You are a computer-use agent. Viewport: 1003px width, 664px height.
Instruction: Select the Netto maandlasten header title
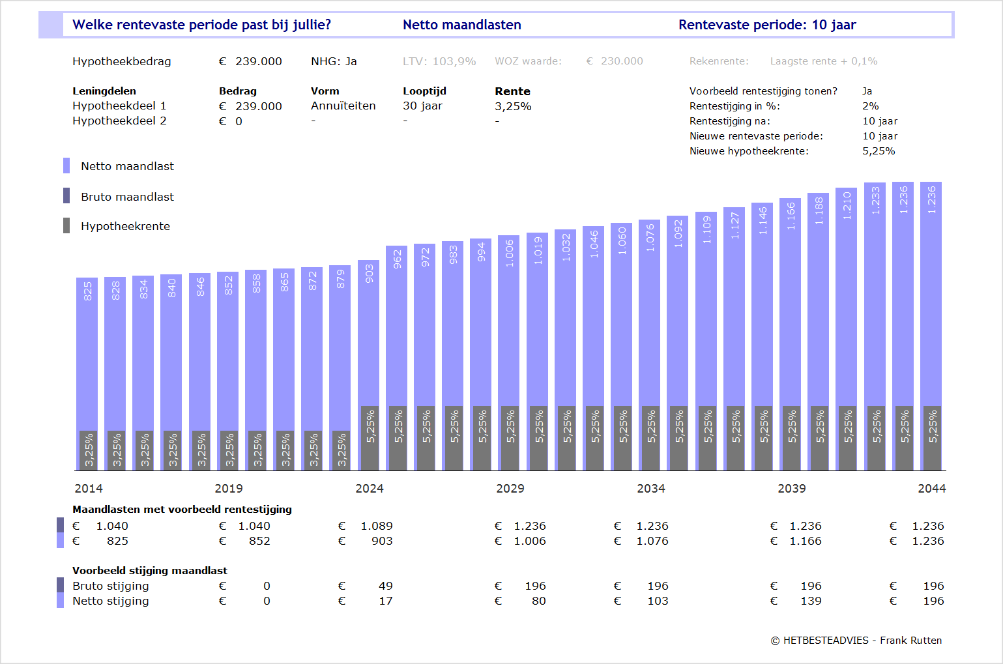(x=461, y=25)
